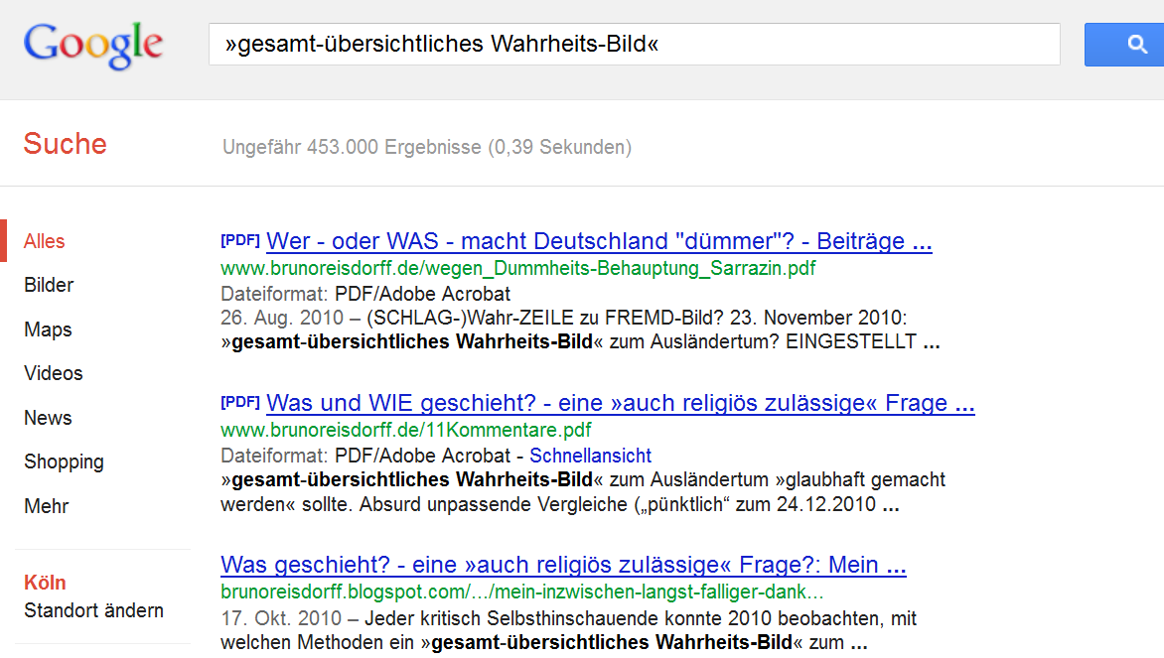This screenshot has height=658, width=1164.
Task: Click the Schnellansicht quick view link
Action: point(590,456)
